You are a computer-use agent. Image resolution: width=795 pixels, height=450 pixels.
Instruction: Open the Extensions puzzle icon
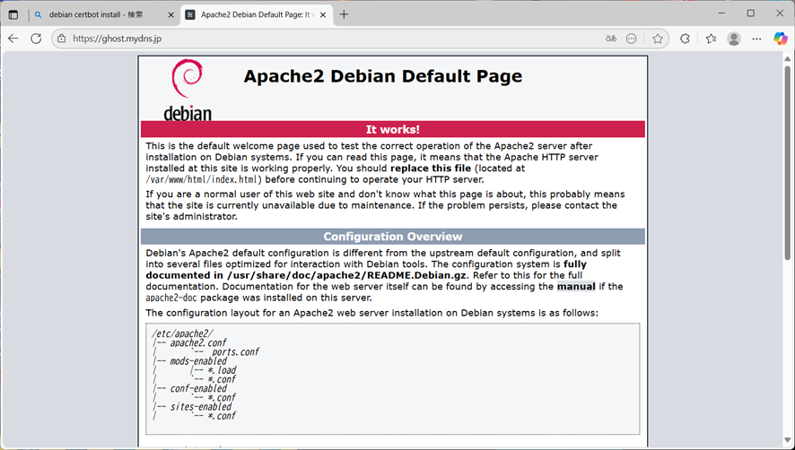point(685,39)
